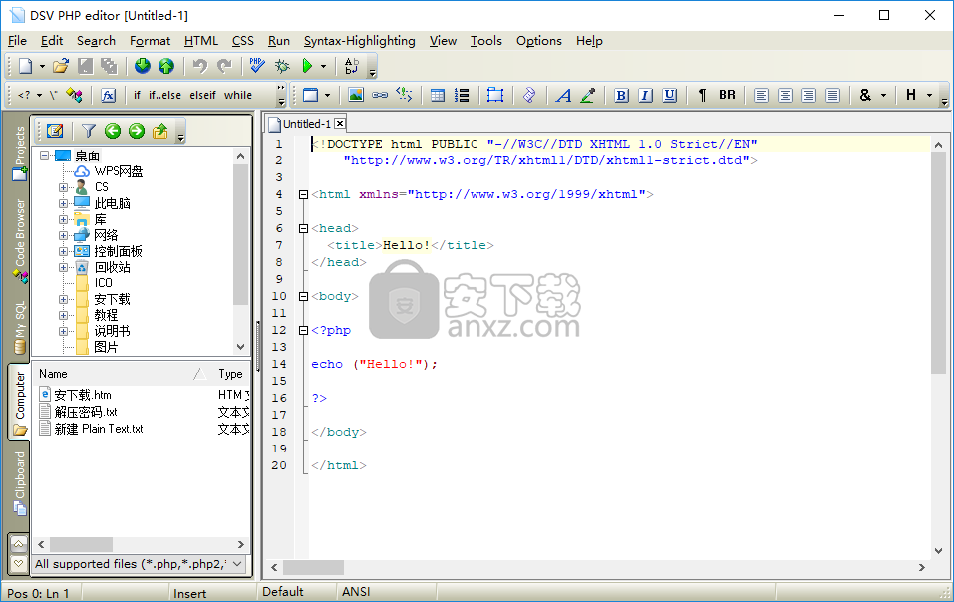Create a new file with the New icon
Viewport: 954px width, 602px height.
tap(26, 66)
